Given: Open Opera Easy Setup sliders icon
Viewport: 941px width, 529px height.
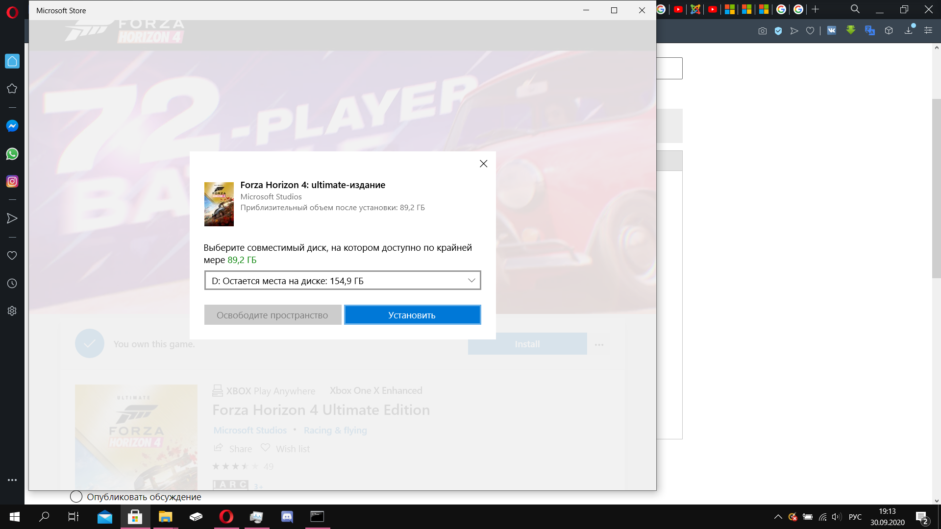Looking at the screenshot, I should coord(928,30).
